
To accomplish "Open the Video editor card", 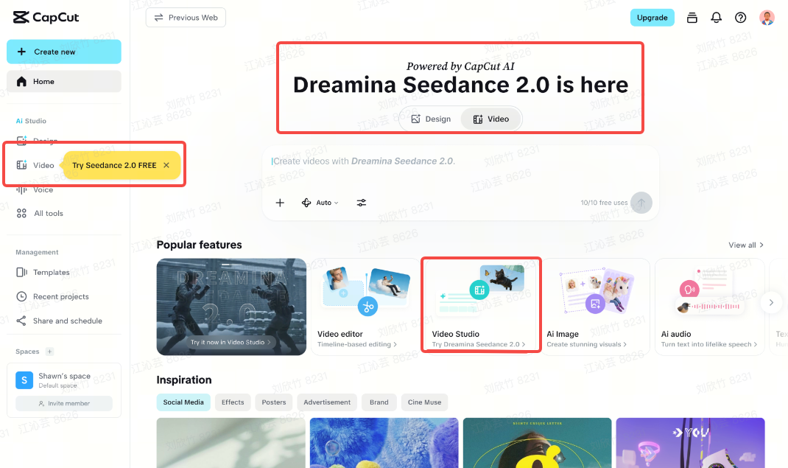I will click(x=364, y=307).
